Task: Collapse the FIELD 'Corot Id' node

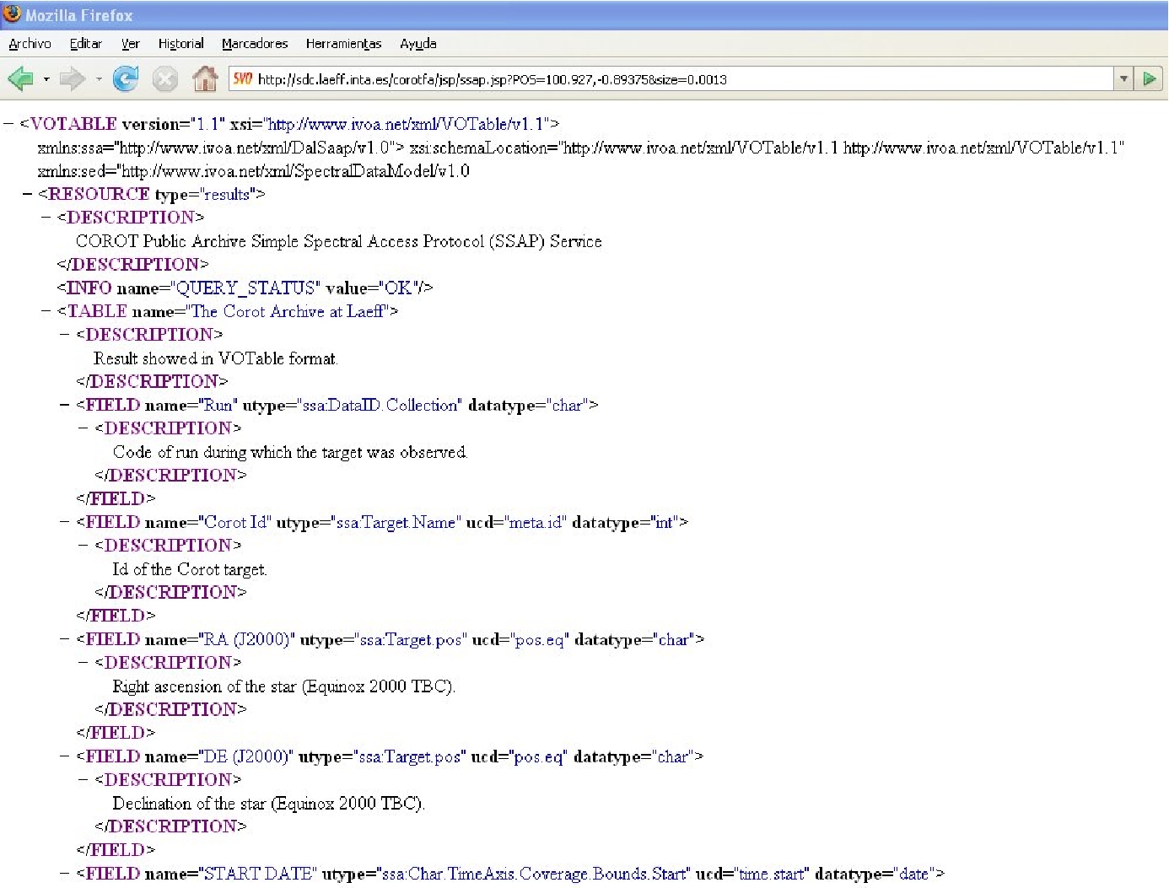Action: [x=65, y=522]
